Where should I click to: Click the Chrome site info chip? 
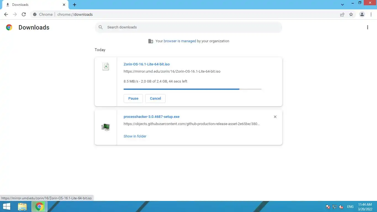click(x=43, y=14)
